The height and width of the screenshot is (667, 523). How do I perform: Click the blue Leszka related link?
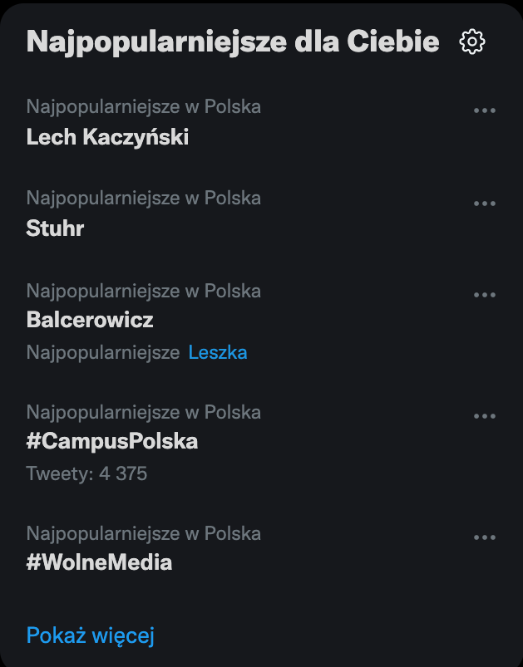(x=218, y=352)
